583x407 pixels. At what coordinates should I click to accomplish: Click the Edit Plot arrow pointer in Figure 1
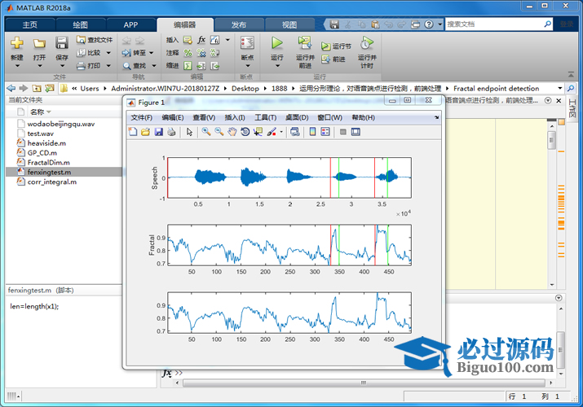point(189,132)
